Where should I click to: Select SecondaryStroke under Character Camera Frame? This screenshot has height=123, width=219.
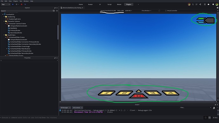click(x=16, y=33)
